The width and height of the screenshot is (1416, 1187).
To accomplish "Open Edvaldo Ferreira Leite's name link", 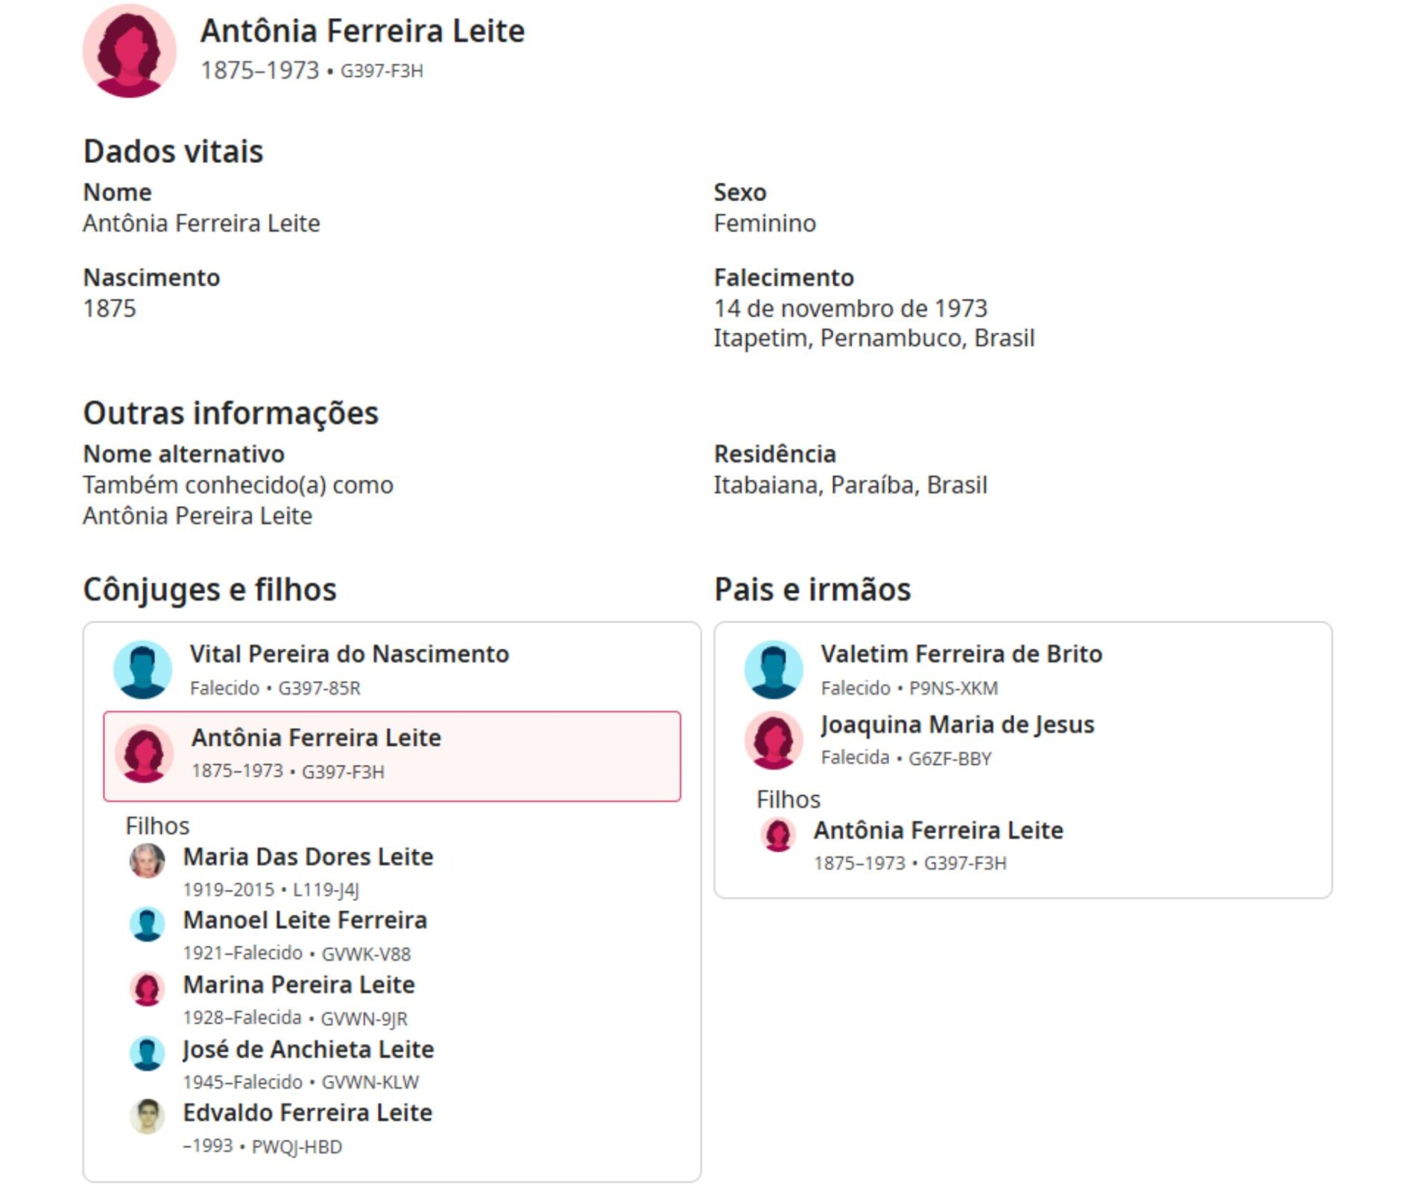I will (x=308, y=1112).
